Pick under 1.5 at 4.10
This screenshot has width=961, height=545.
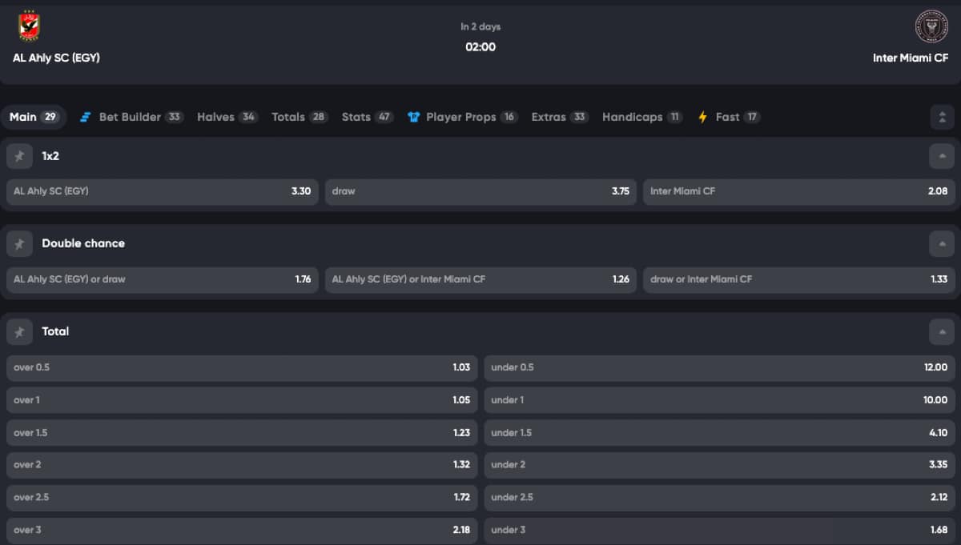719,433
